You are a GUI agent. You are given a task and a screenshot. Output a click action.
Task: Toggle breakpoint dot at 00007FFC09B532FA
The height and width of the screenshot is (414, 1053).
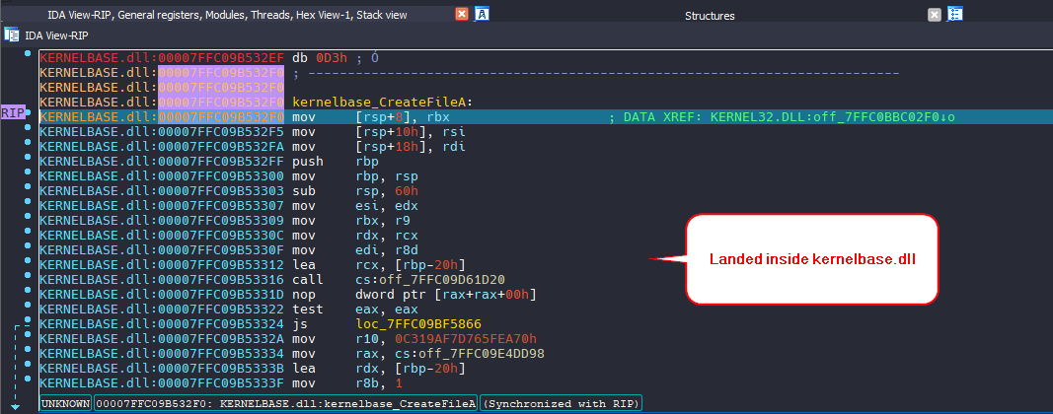click(x=28, y=142)
